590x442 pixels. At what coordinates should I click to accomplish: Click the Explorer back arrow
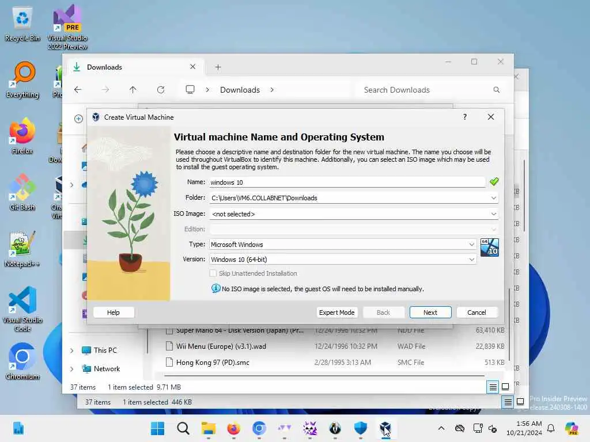click(x=78, y=89)
